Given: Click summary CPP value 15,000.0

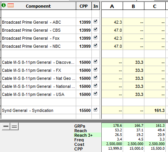Looking at the screenshot, I should [136, 149].
